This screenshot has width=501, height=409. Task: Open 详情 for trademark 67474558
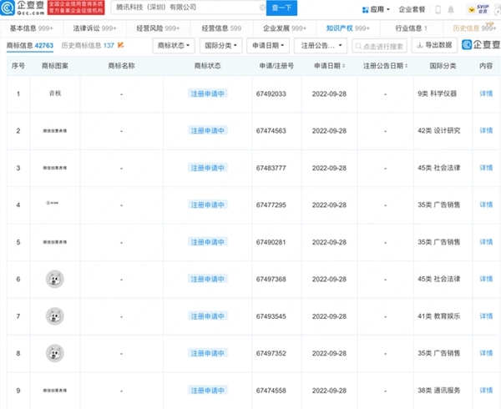click(486, 390)
